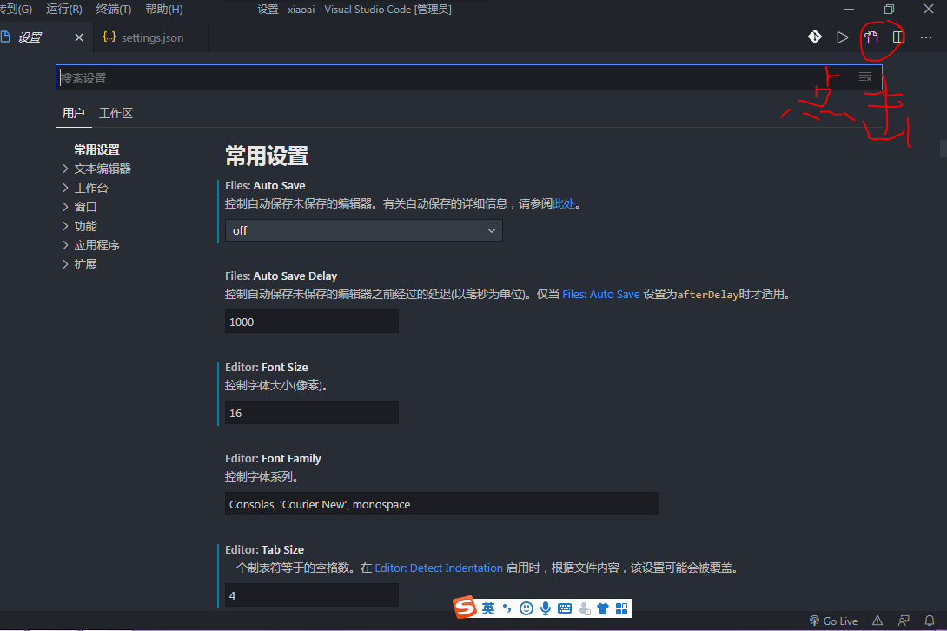The width and height of the screenshot is (947, 631).
Task: Click the notifications bell in status bar
Action: [x=931, y=621]
